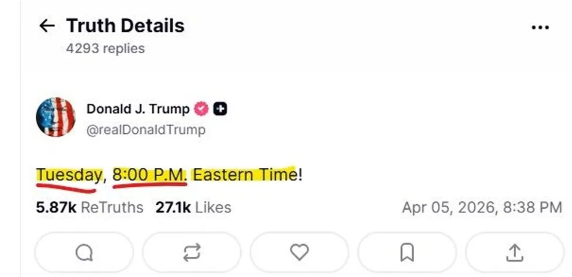This screenshot has height=277, width=572.
Task: Click the black plus badge next to name
Action: point(220,109)
